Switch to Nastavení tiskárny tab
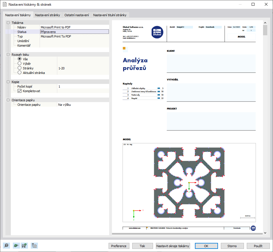The height and width of the screenshot is (252, 273). [x=18, y=15]
